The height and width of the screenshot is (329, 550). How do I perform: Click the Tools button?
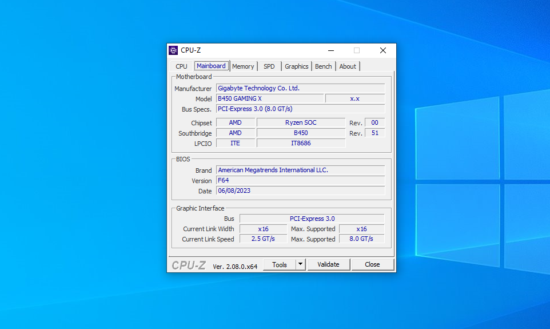[x=280, y=265]
